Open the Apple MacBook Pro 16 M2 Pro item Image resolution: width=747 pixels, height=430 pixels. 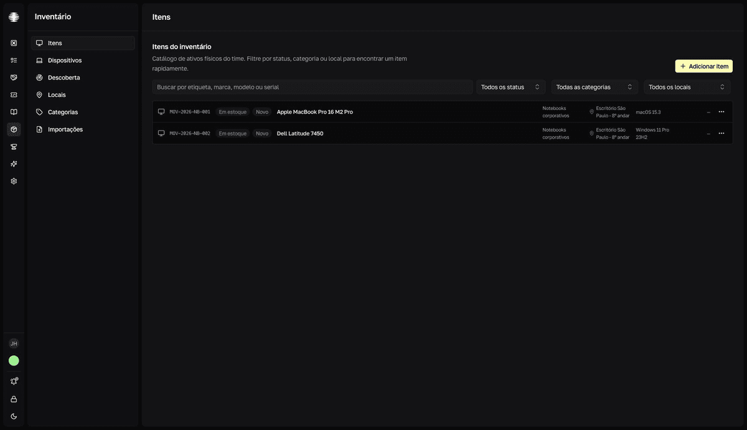315,112
